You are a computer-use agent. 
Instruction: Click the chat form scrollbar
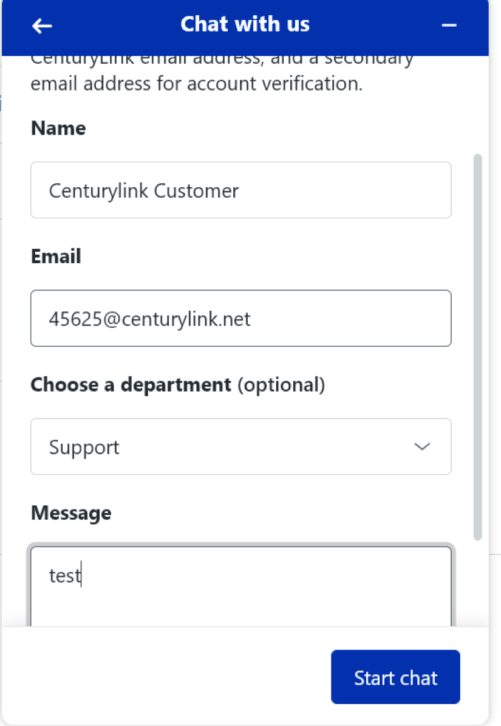[478, 347]
